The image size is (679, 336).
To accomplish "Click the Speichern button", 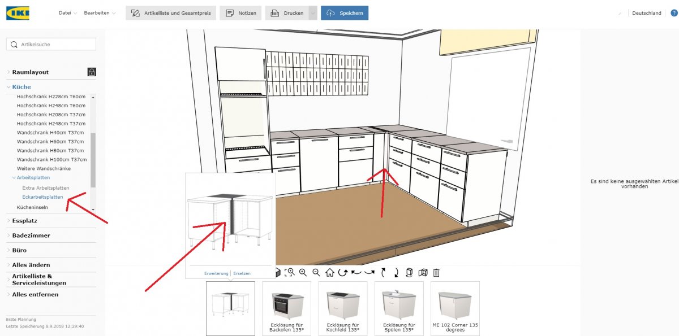I will click(x=345, y=13).
